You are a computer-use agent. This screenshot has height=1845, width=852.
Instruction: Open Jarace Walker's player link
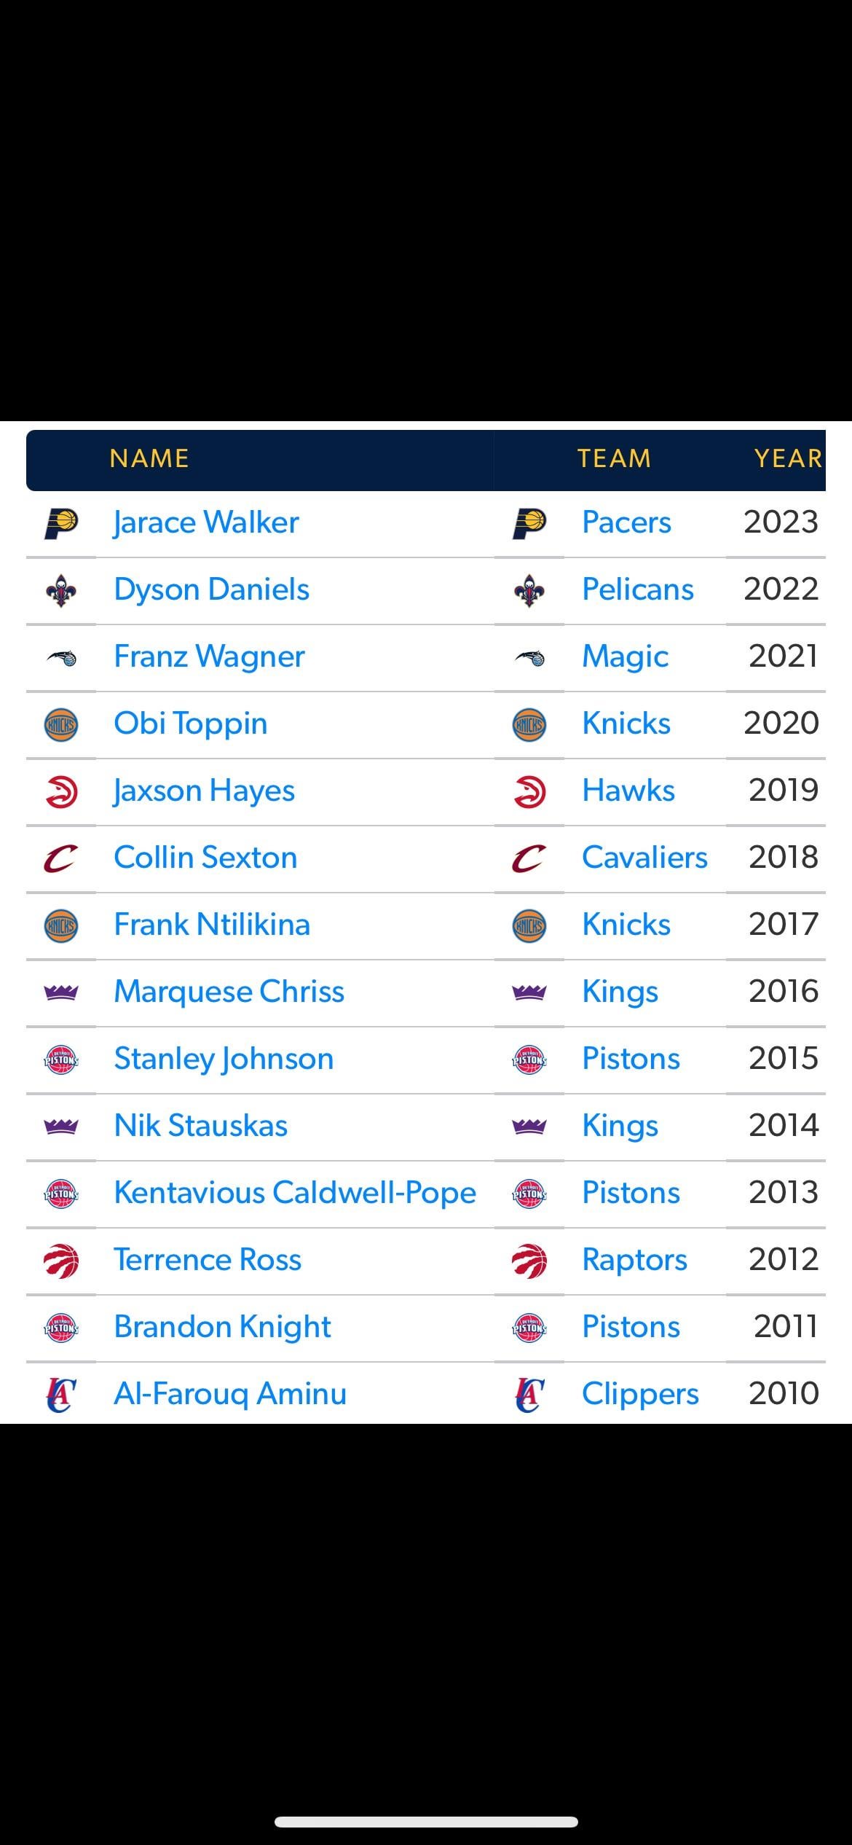206,522
